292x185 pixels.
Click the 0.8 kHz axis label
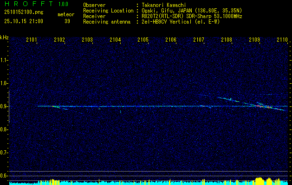coord(4,129)
